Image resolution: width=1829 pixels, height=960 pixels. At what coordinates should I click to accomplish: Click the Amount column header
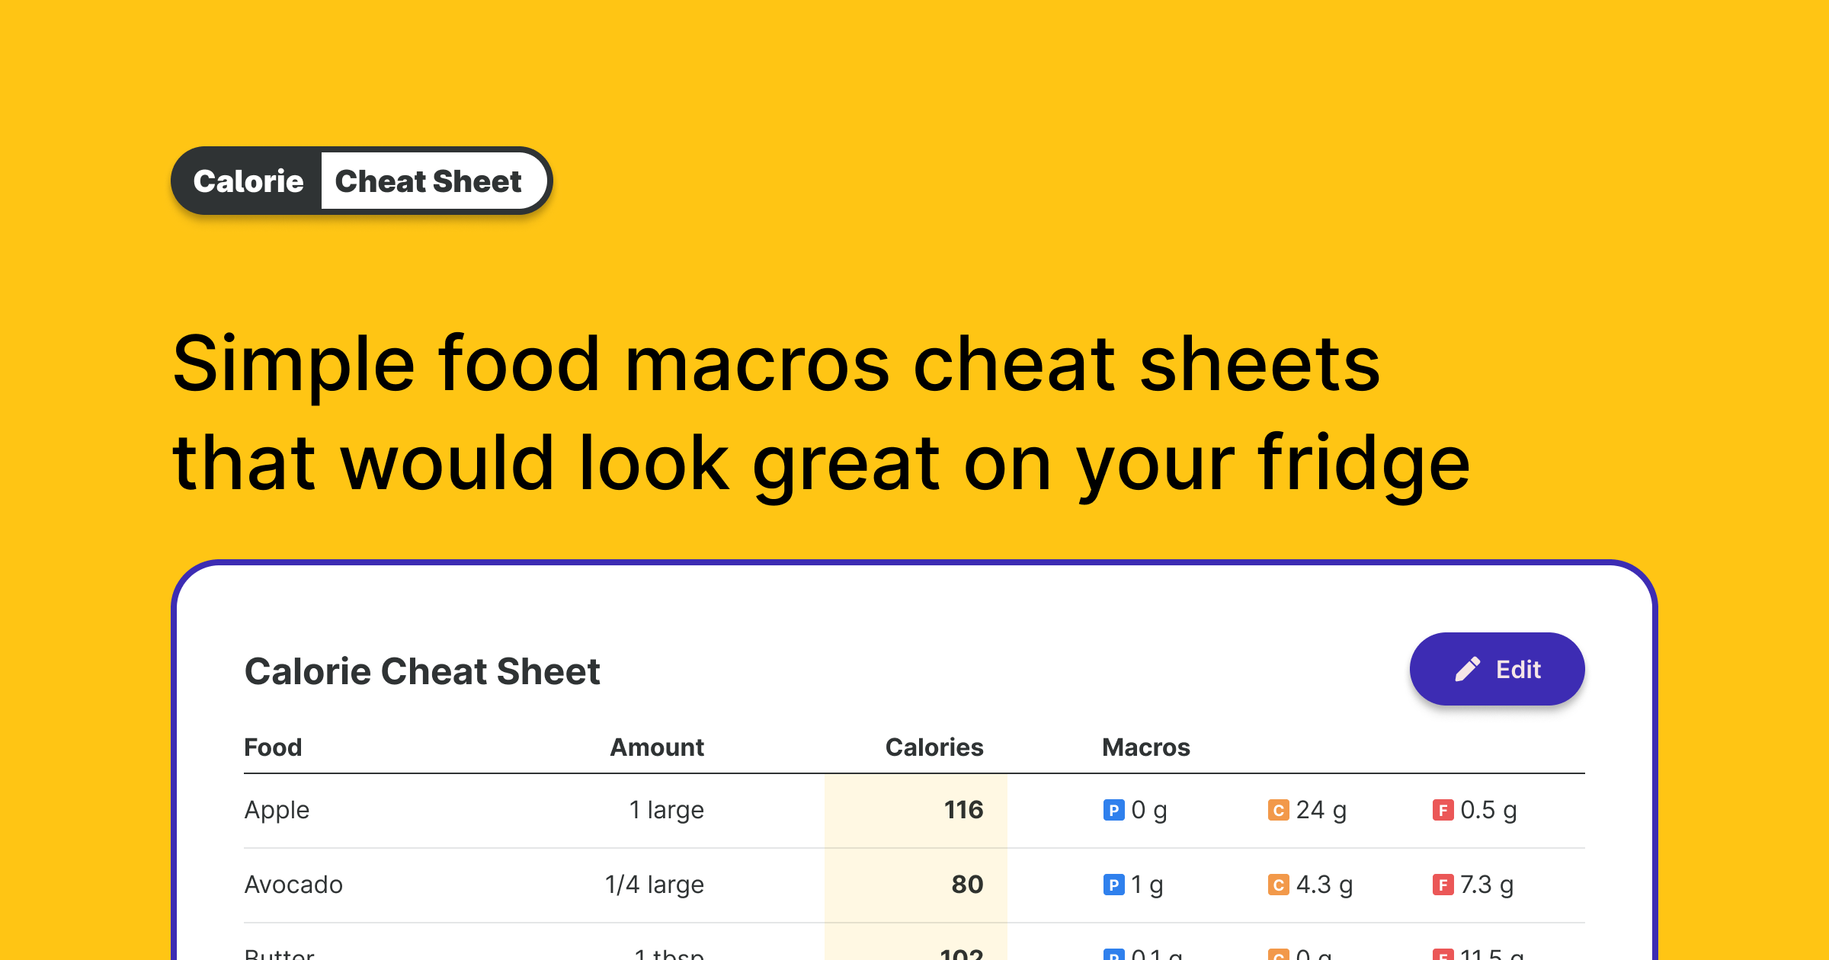pyautogui.click(x=656, y=747)
